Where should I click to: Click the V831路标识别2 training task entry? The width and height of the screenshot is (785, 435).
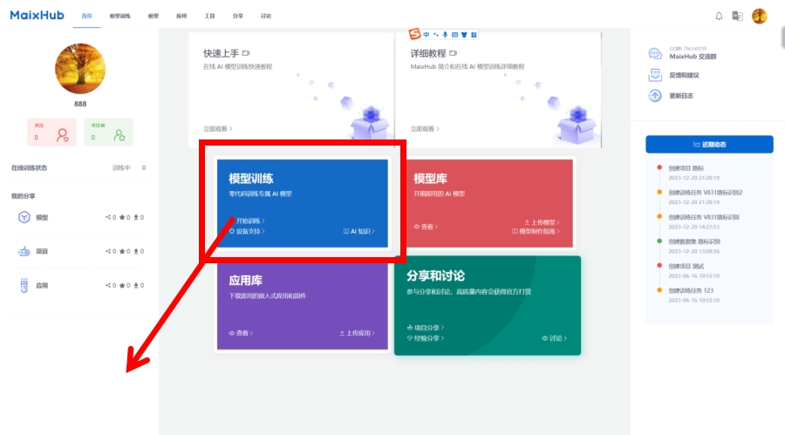point(706,193)
